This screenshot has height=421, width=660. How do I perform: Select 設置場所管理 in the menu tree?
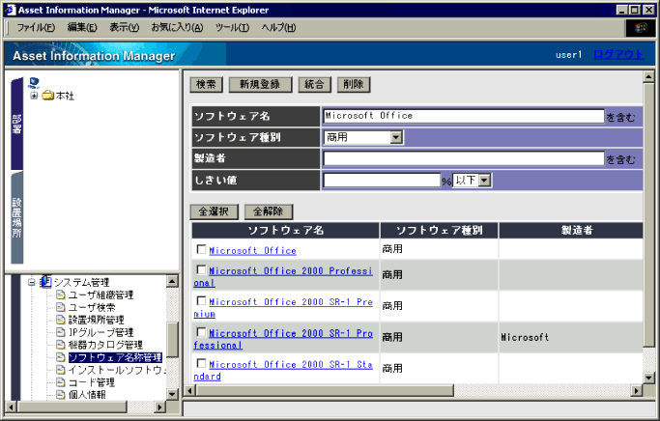[x=97, y=320]
